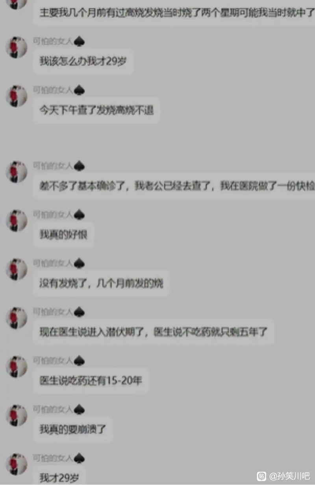The image size is (315, 485).
Task: Select message bubble 我该怎么办我才29岁
Action: point(83,61)
